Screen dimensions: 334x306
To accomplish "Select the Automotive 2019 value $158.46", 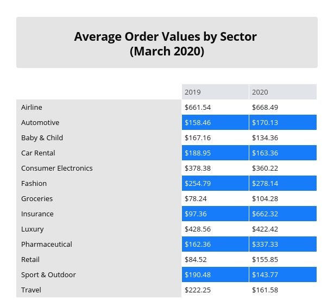I will coord(198,123).
